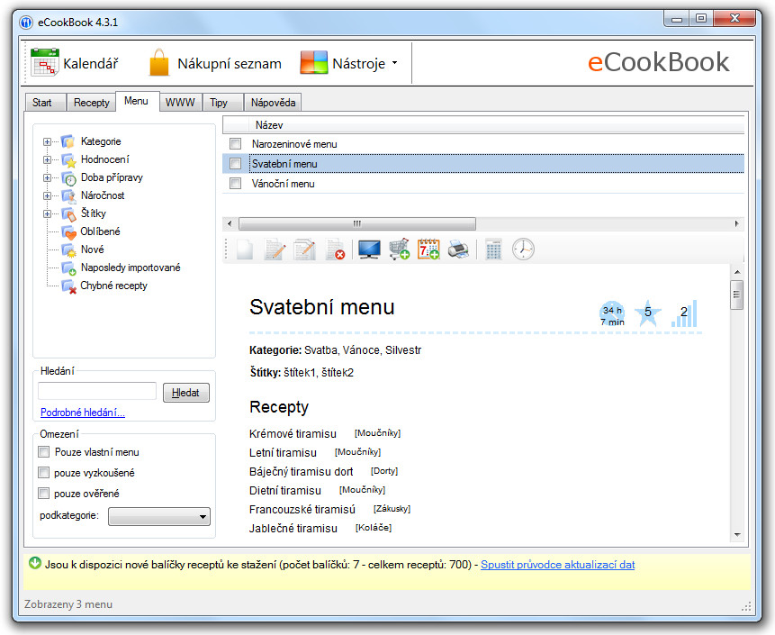Select the Vánoční menu row text

pyautogui.click(x=284, y=184)
